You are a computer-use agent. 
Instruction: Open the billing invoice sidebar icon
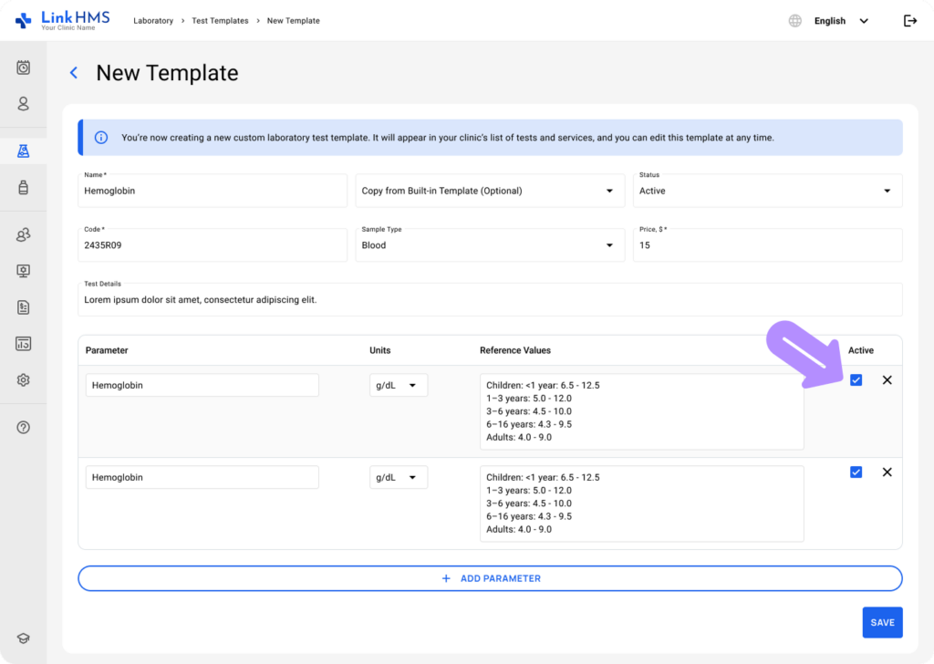(x=23, y=307)
